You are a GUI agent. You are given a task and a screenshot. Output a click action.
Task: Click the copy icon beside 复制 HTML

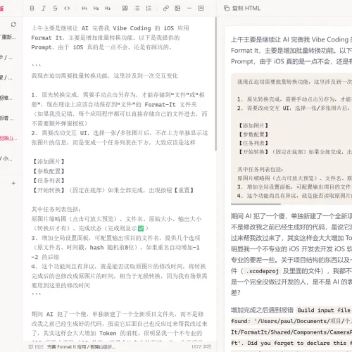[227, 8]
